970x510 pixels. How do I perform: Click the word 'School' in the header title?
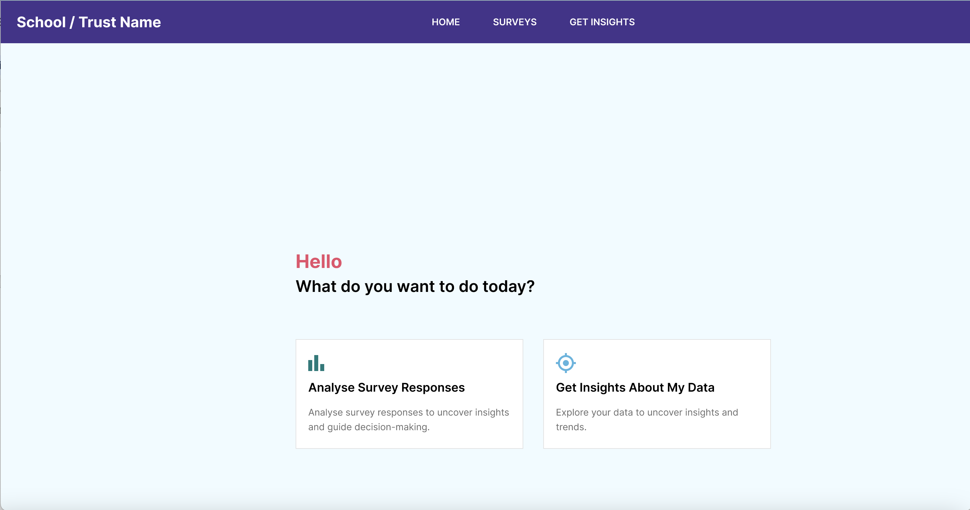pos(41,22)
